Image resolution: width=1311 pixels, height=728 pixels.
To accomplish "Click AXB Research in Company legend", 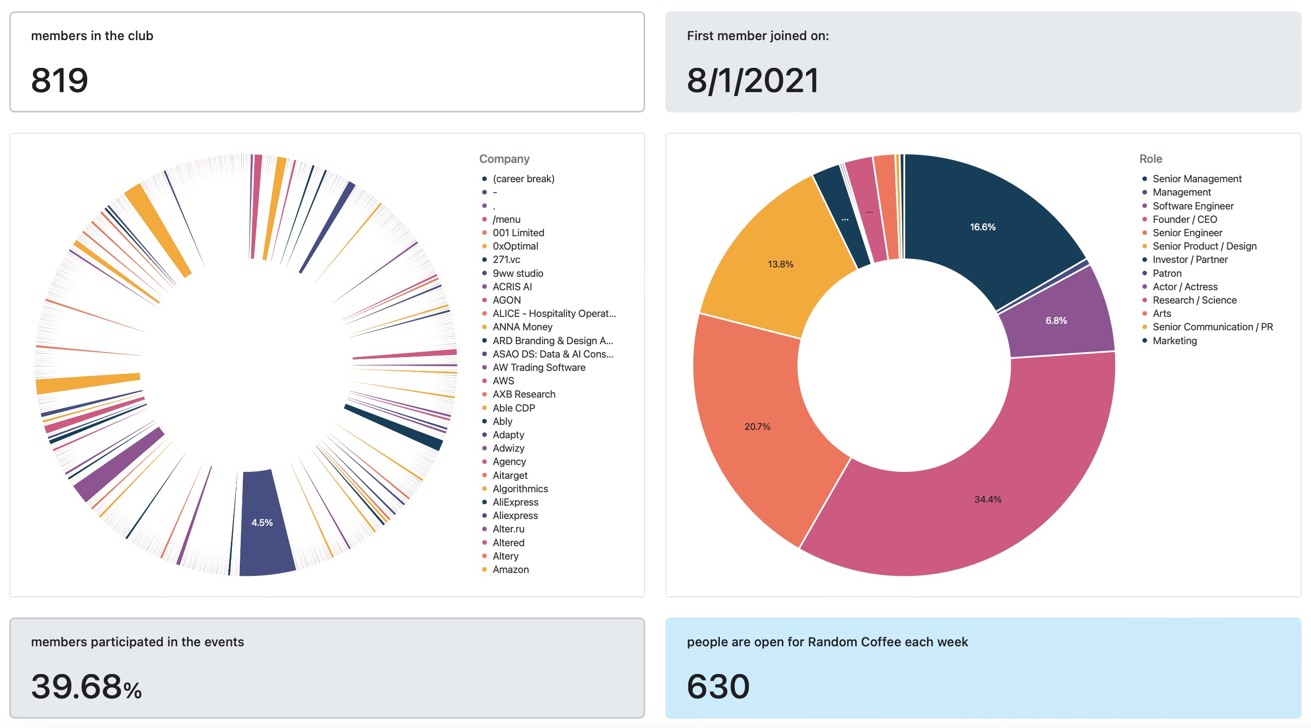I will coord(518,394).
